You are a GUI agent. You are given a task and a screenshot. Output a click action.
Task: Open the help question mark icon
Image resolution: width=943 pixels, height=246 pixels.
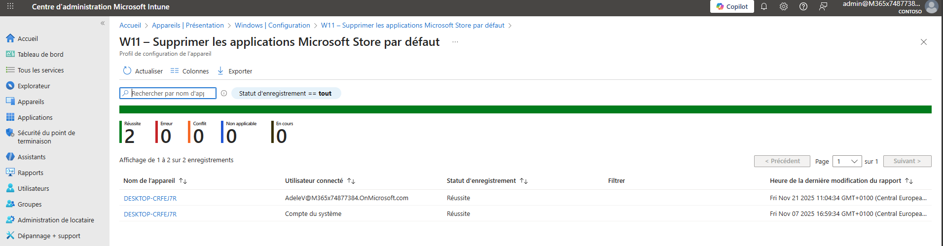click(x=803, y=6)
